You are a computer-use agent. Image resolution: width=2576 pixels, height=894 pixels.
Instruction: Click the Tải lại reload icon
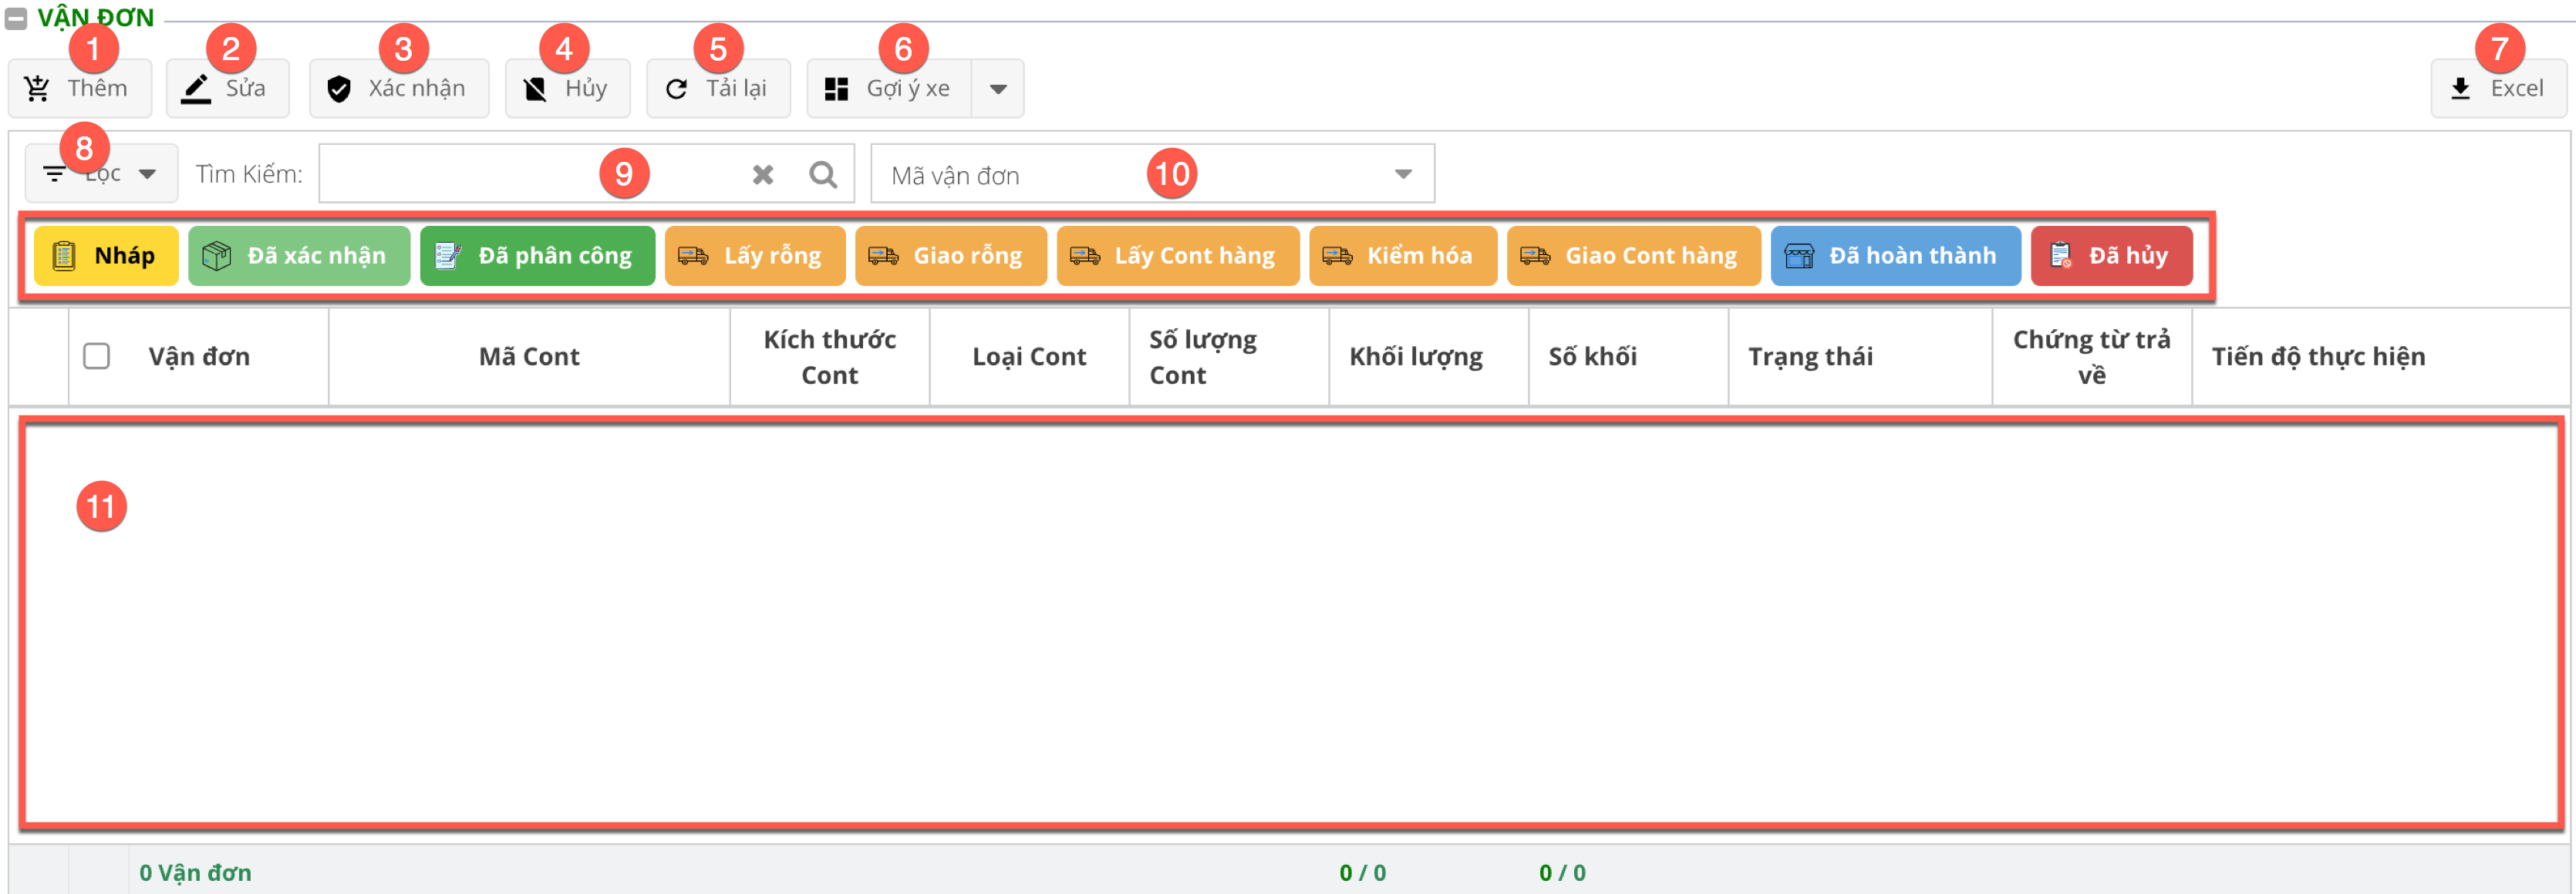tap(677, 89)
